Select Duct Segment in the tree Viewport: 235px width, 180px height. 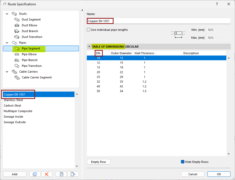click(x=31, y=19)
